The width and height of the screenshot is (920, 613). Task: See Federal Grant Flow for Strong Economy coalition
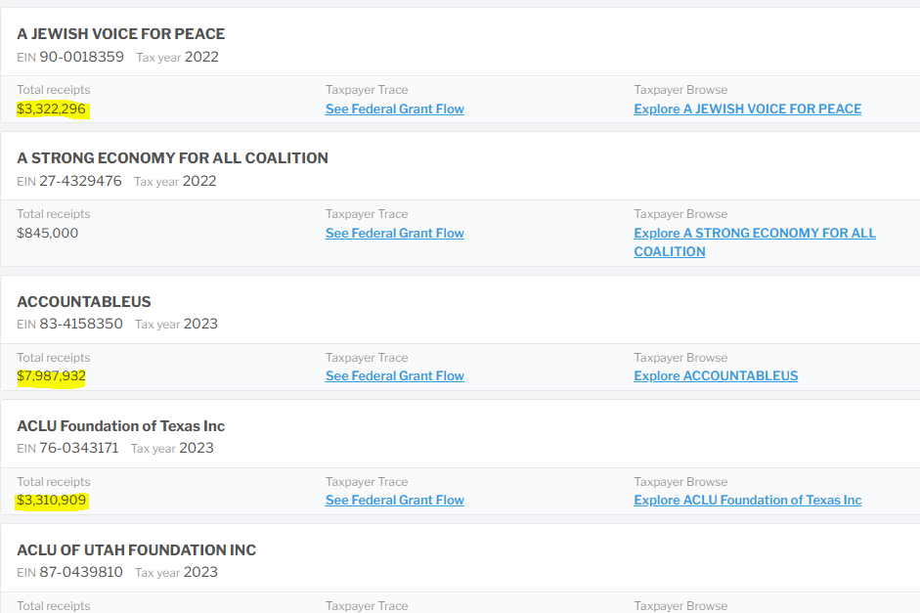click(x=394, y=233)
